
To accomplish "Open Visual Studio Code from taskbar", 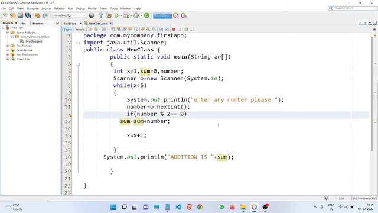I will (178, 207).
